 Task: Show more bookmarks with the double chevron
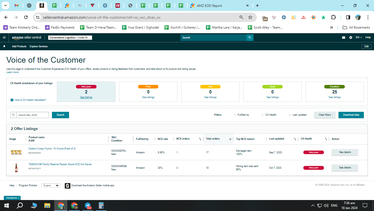332,27
